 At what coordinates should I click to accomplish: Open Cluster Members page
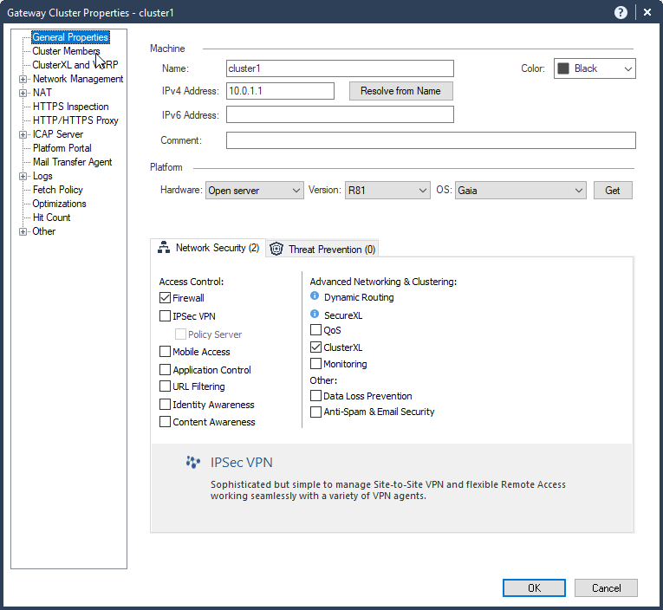(66, 51)
